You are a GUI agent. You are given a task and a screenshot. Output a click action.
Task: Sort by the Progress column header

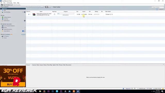pos(66,11)
